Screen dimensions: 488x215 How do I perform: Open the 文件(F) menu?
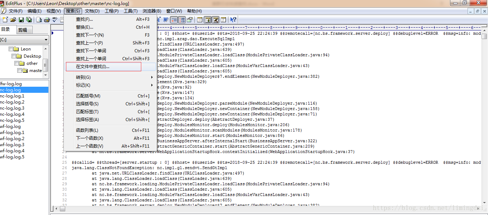coord(15,11)
